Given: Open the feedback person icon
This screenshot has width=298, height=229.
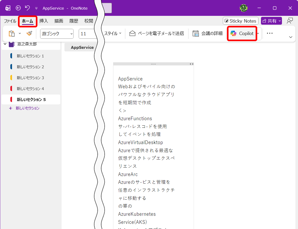Looking at the screenshot, I should (290, 21).
